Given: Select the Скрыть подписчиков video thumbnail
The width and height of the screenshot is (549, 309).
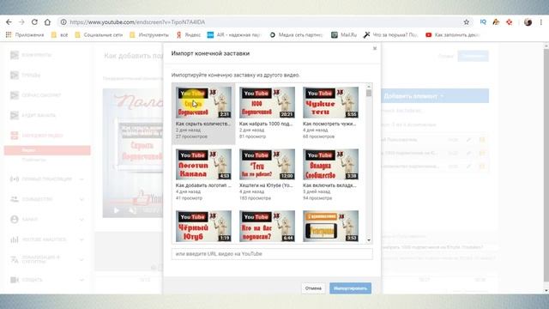Looking at the screenshot, I should pyautogui.click(x=203, y=102).
